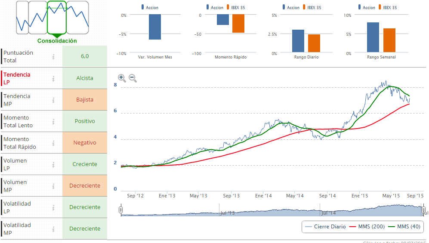Image resolution: width=429 pixels, height=243 pixels.
Task: Open info icon for Momento Total Lento
Action: coord(53,122)
